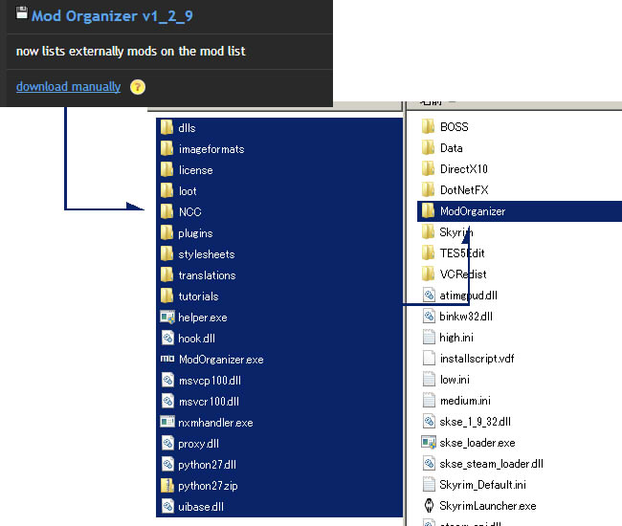This screenshot has height=526, width=622.
Task: Select the loot folder icon
Action: (x=167, y=190)
